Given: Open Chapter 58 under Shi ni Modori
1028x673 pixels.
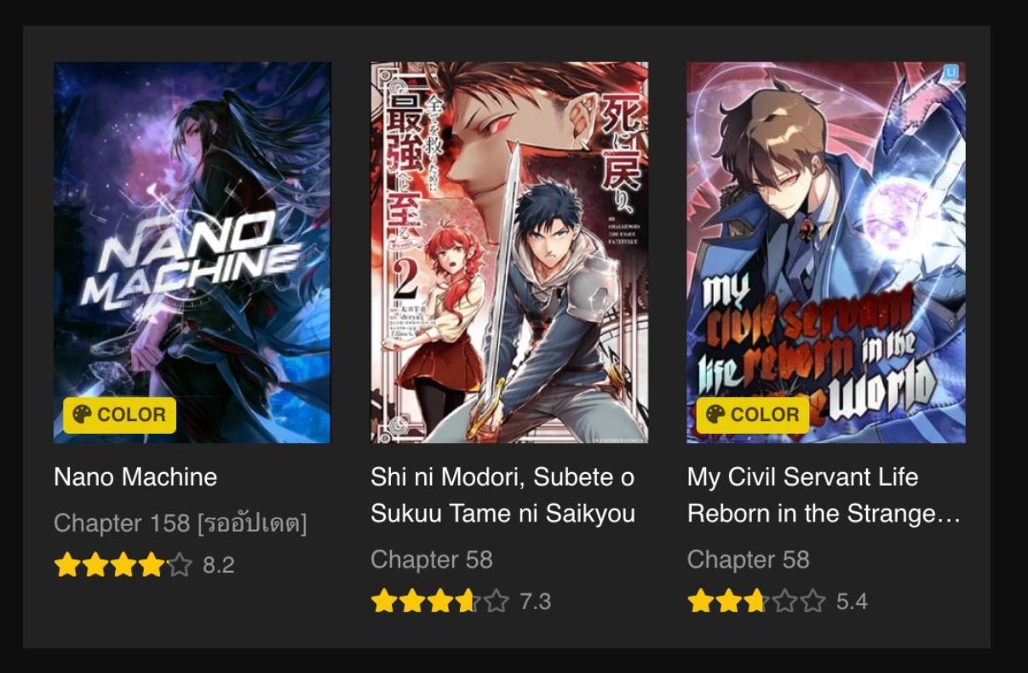Looking at the screenshot, I should tap(432, 560).
